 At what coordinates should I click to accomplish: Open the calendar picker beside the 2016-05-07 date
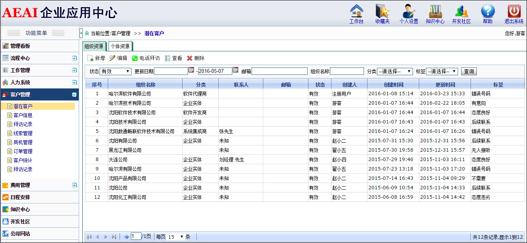235,70
